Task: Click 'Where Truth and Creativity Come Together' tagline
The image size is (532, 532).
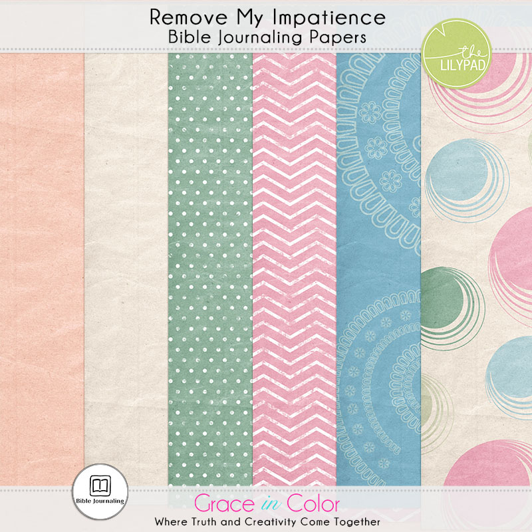Action: 267,521
